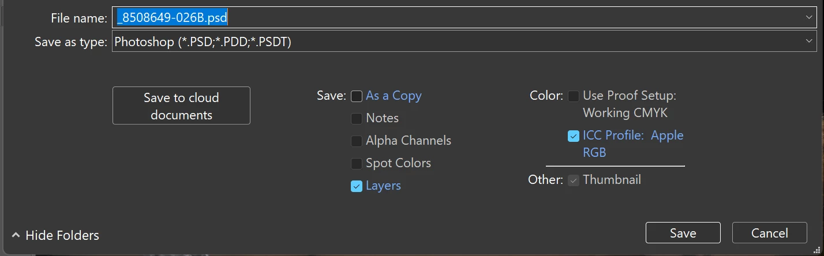Screen dimensions: 824x256
Task: Open the File name dropdown arrow
Action: click(x=809, y=18)
